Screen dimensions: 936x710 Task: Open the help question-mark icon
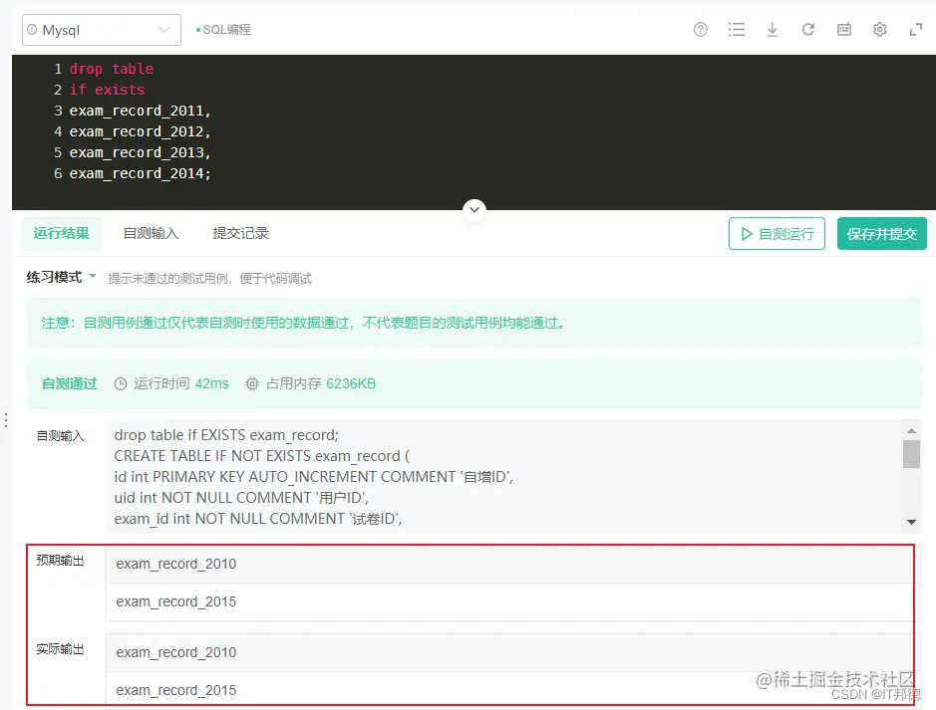(700, 29)
